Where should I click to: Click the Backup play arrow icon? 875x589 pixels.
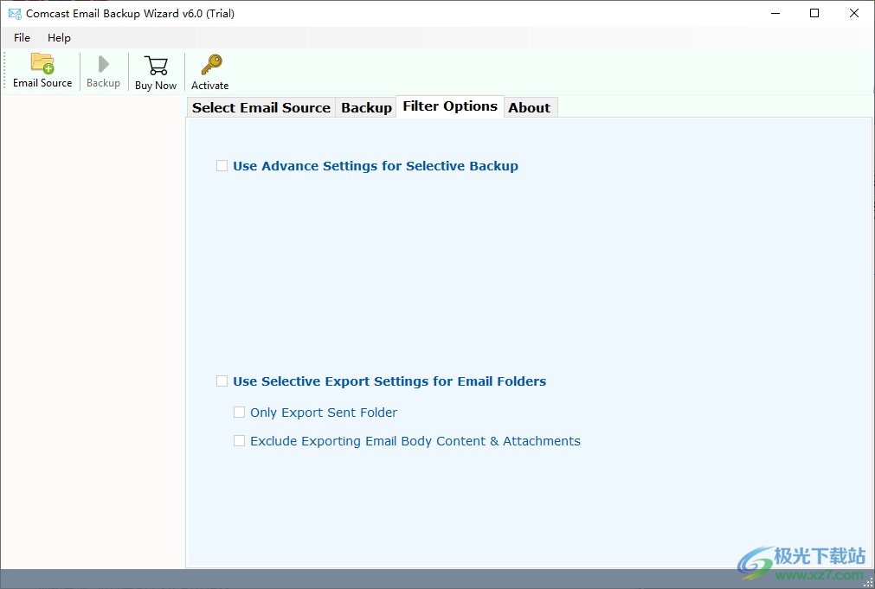(103, 64)
